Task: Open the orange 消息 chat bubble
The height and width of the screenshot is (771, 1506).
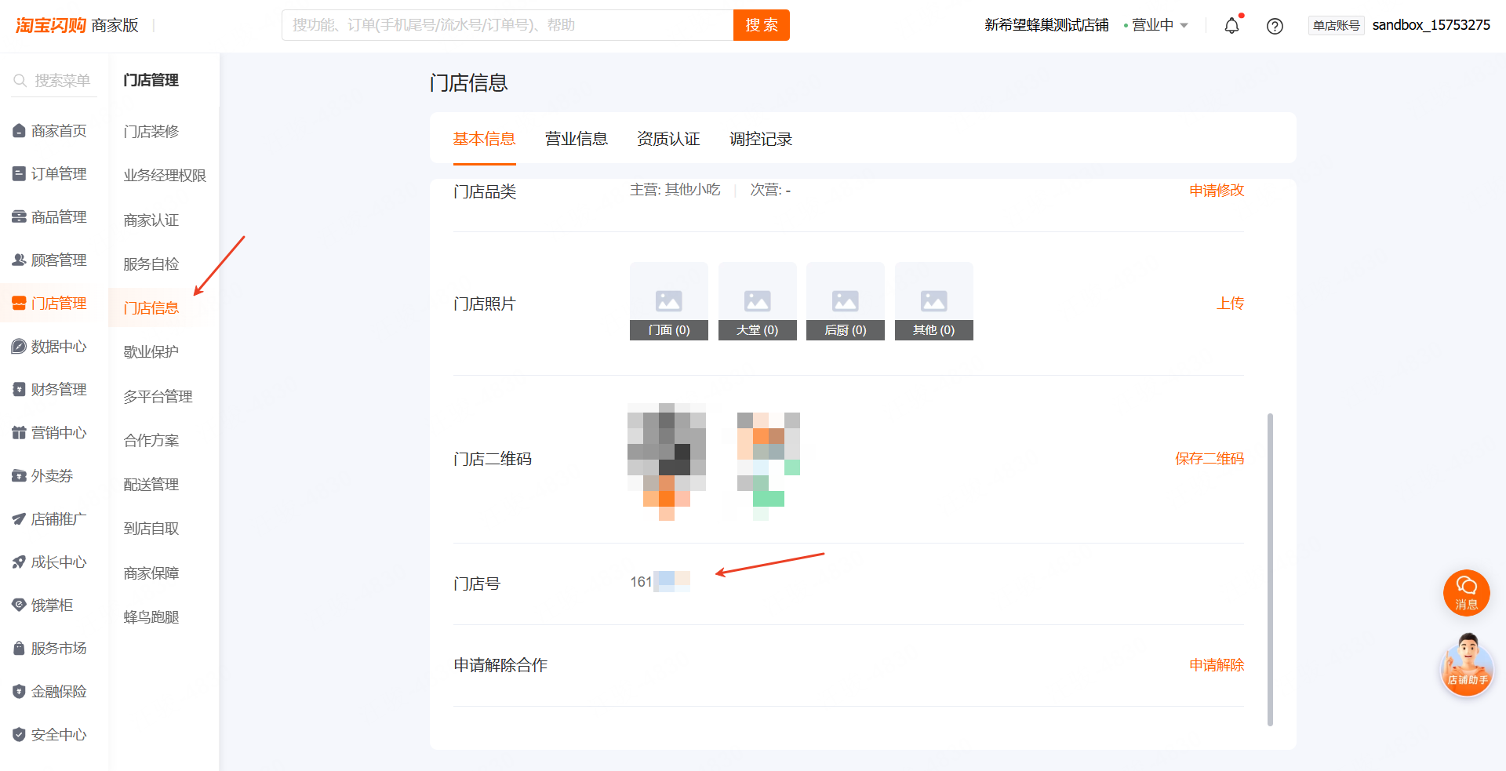Action: click(x=1466, y=592)
